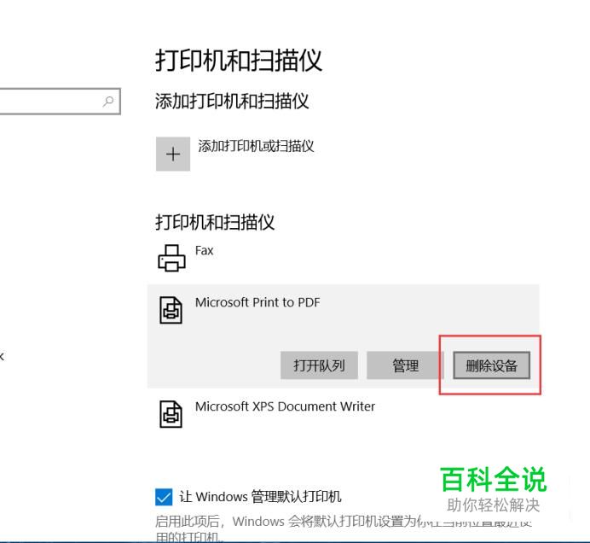The height and width of the screenshot is (543, 590).
Task: Click the Microsoft XPS Document Writer icon
Action: (x=171, y=414)
